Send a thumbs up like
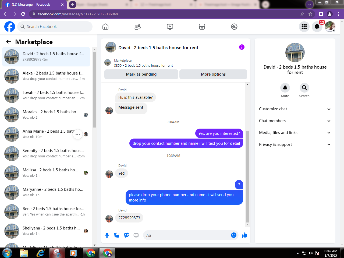Image resolution: width=344 pixels, height=258 pixels. [244, 235]
